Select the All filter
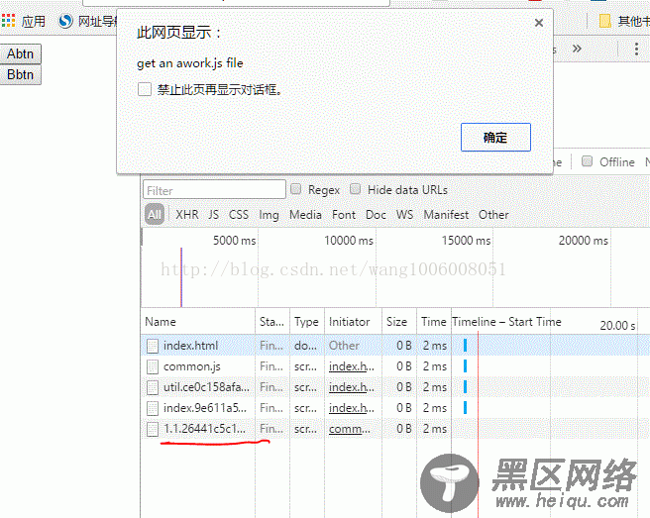Viewport: 650px width, 518px height. coord(155,214)
